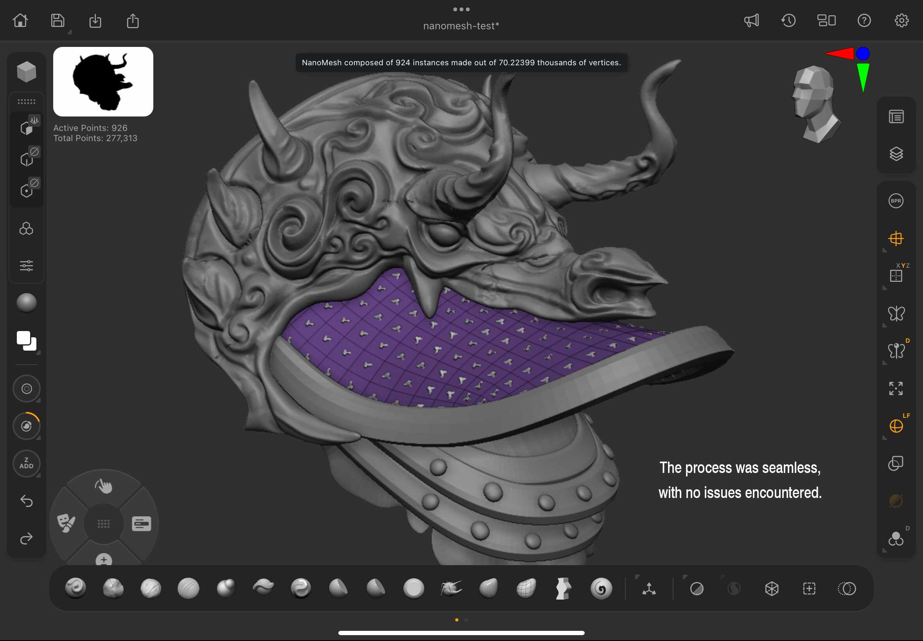This screenshot has width=923, height=641.
Task: Toggle the Z ADD sculpt mode
Action: (x=27, y=463)
